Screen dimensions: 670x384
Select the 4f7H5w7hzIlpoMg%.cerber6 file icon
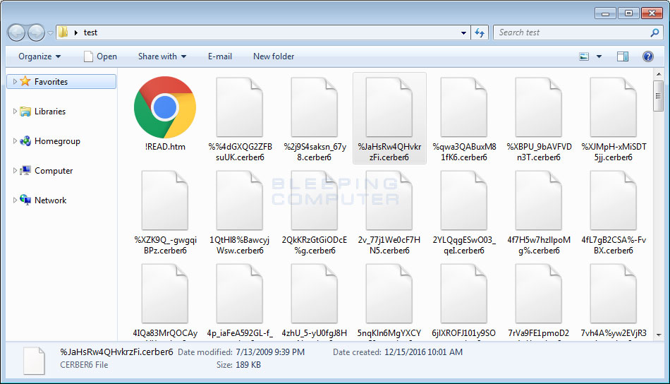(539, 200)
